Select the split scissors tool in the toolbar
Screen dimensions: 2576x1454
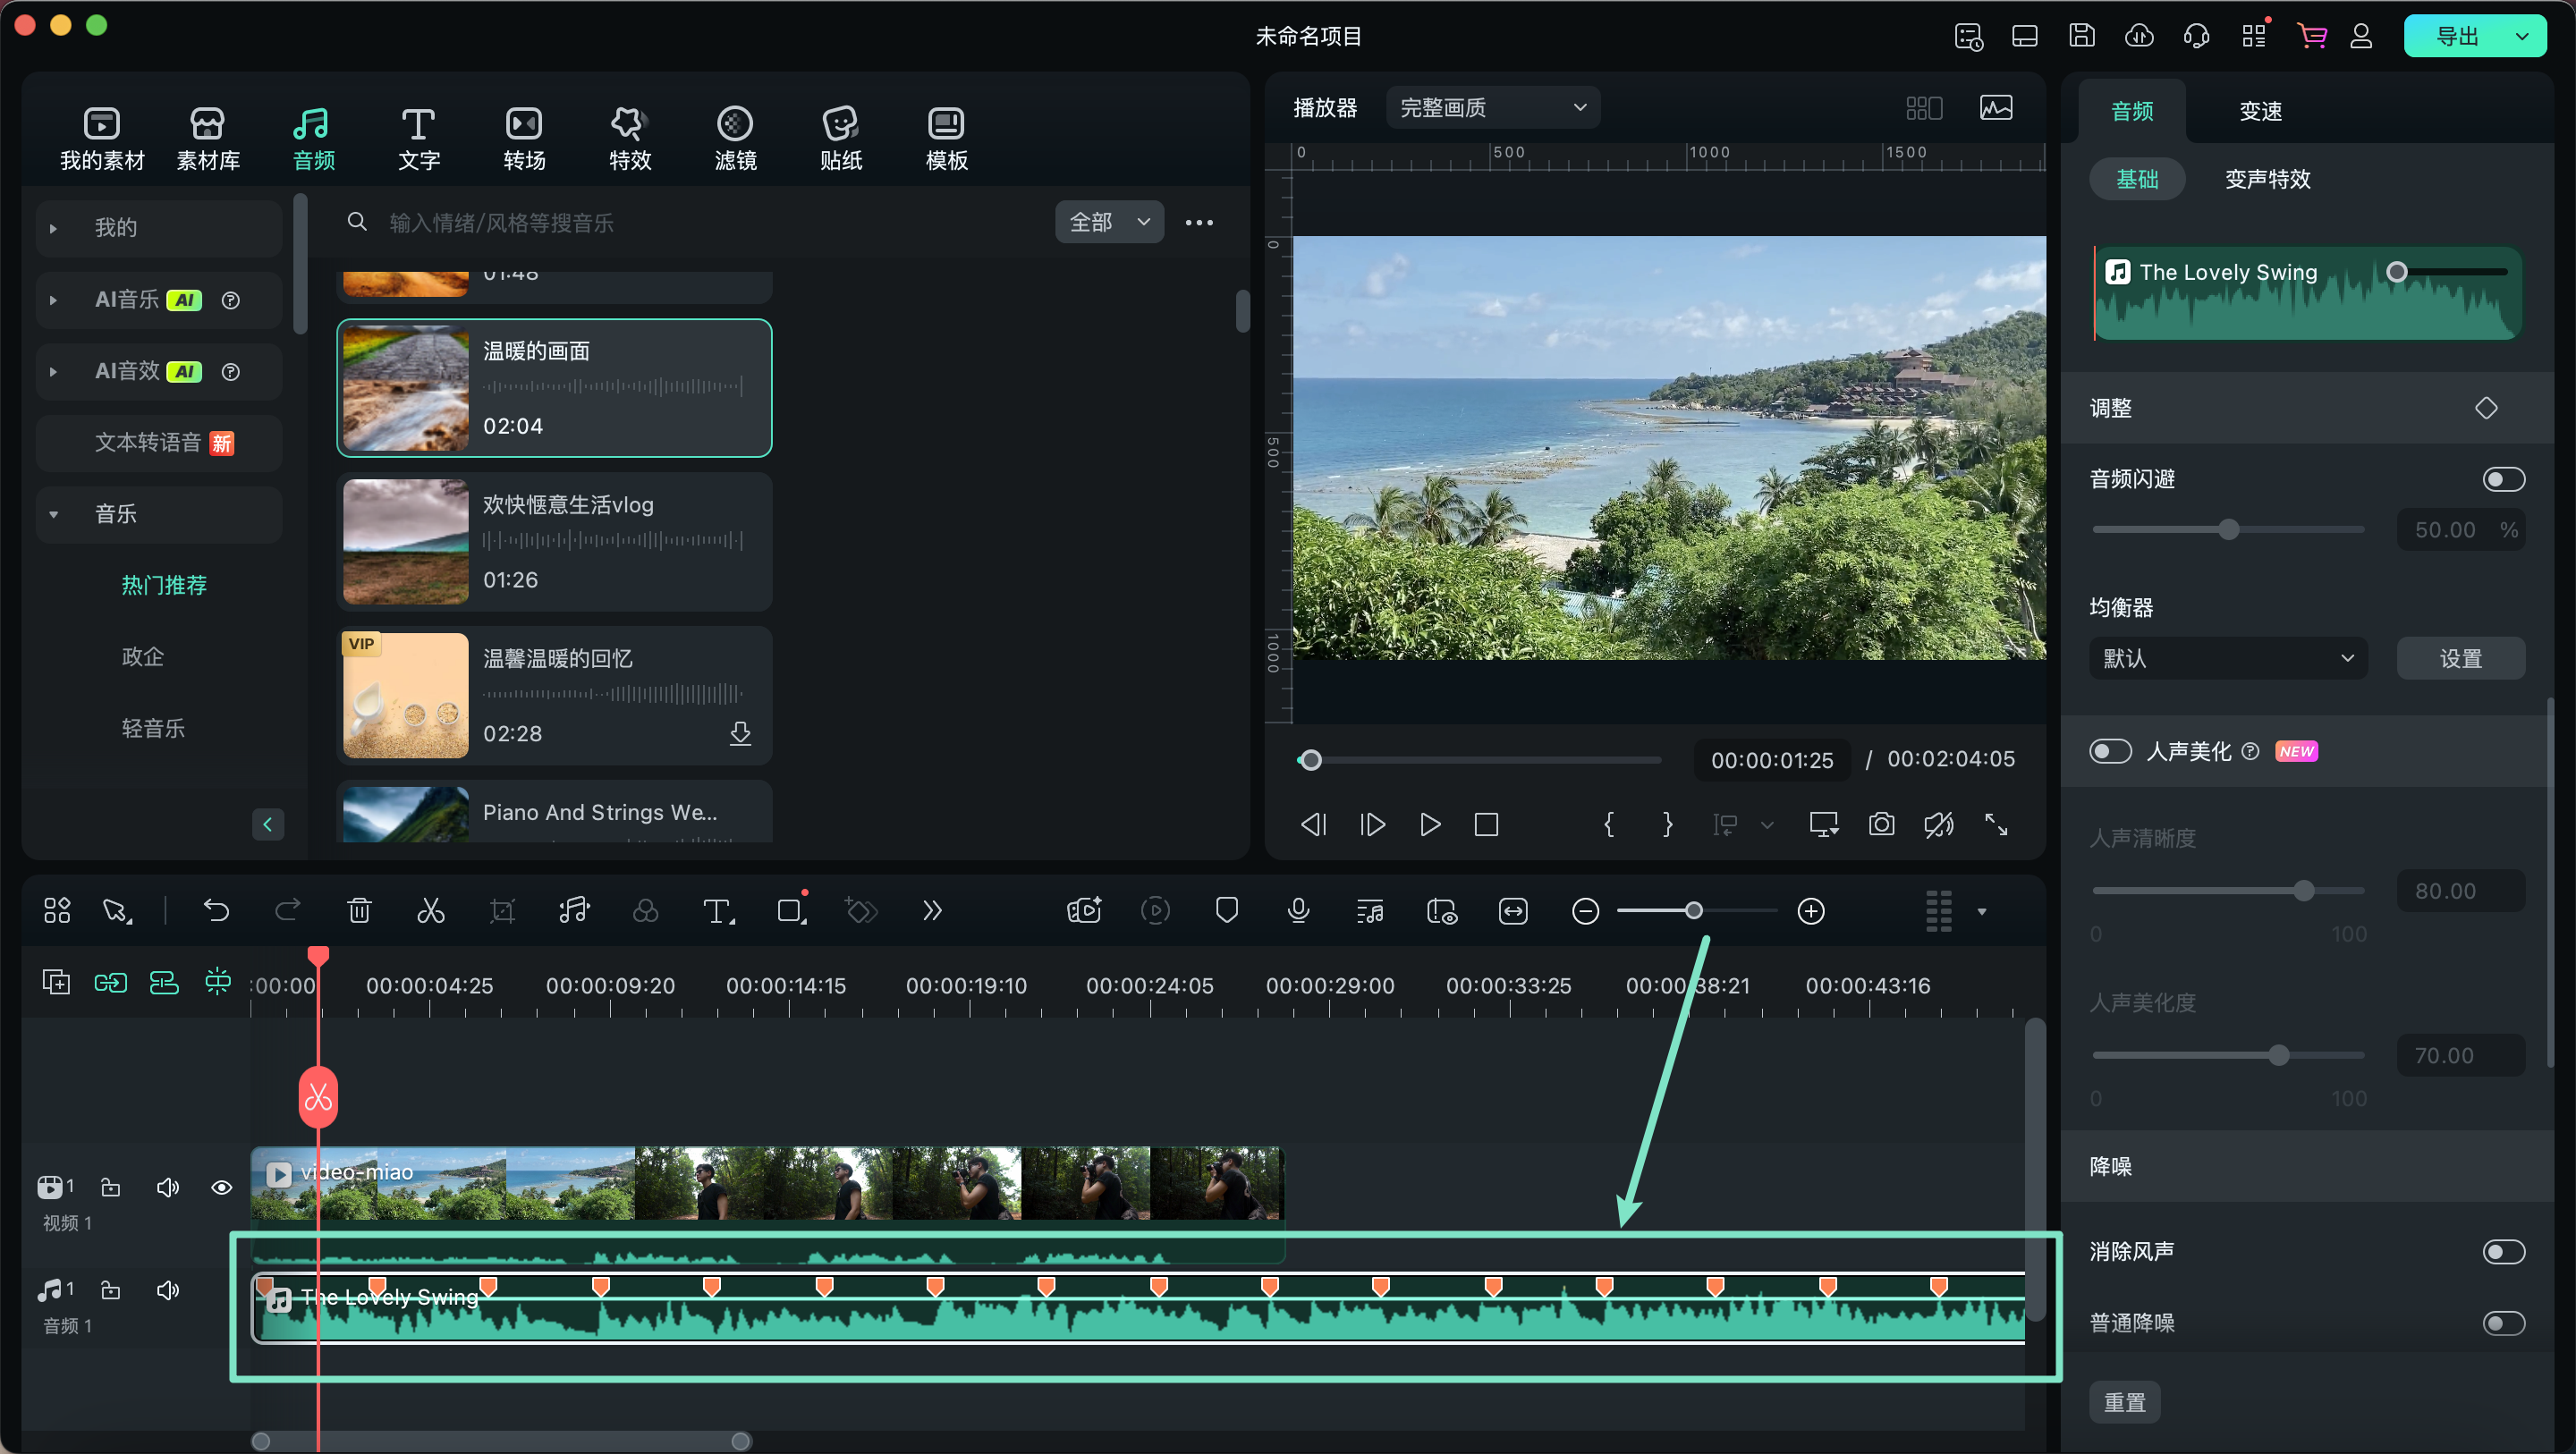431,911
